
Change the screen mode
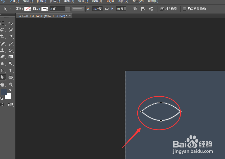pyautogui.click(x=10, y=104)
